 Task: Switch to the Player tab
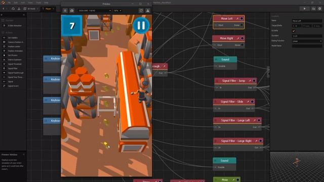tap(48, 9)
